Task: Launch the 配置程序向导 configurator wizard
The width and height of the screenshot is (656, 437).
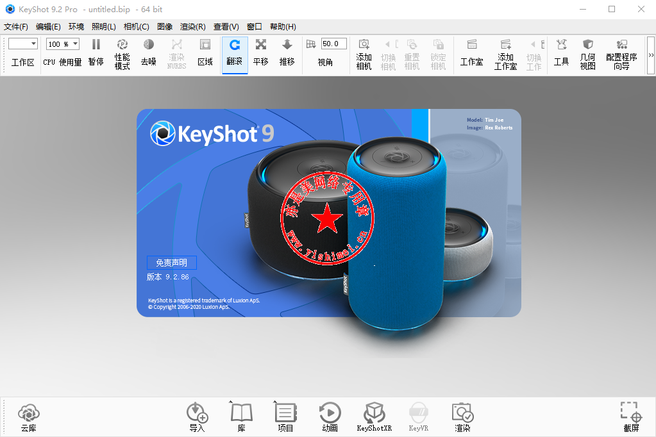Action: (x=622, y=54)
